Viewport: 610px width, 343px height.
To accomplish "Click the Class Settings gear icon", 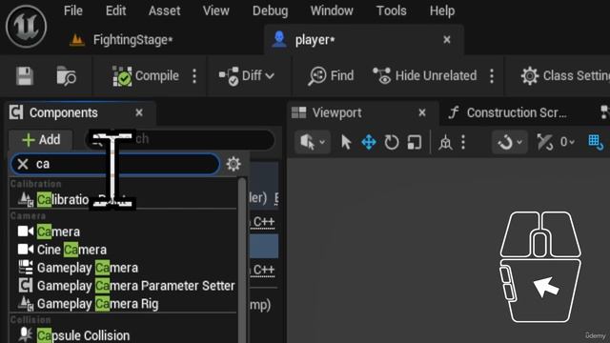I will (x=530, y=75).
